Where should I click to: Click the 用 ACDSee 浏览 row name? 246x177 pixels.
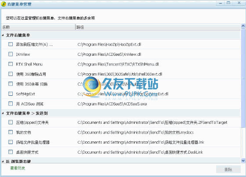30,104
